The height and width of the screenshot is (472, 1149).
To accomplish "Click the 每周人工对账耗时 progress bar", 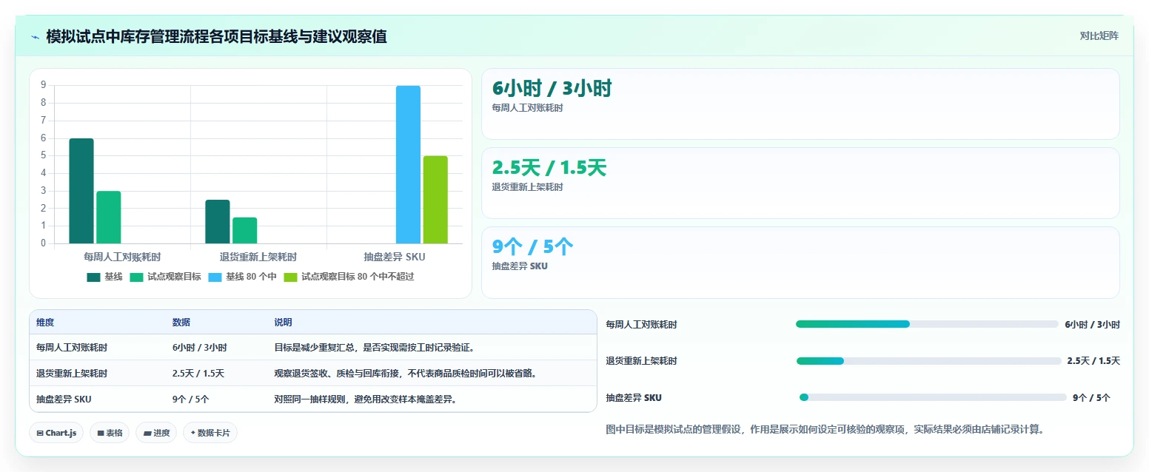I will [x=927, y=324].
